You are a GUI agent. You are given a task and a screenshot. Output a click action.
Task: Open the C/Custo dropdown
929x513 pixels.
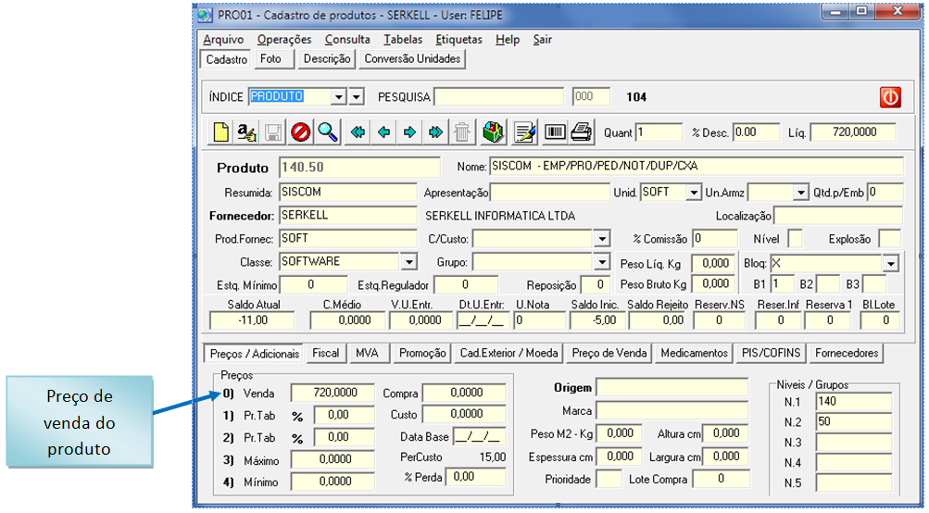[x=602, y=239]
